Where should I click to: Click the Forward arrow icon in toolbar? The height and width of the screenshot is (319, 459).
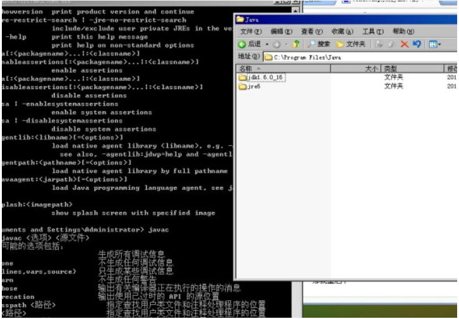coord(277,44)
